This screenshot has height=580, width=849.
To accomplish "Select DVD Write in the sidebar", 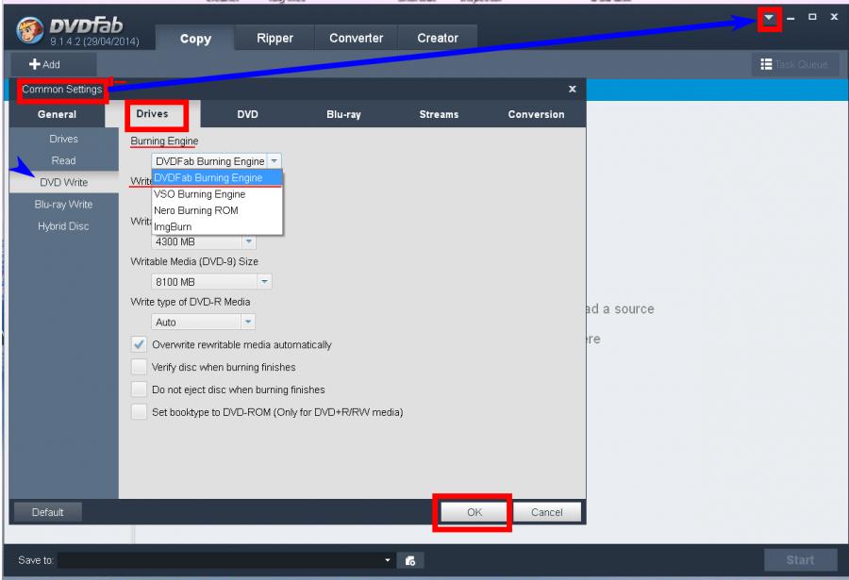I will 64,183.
